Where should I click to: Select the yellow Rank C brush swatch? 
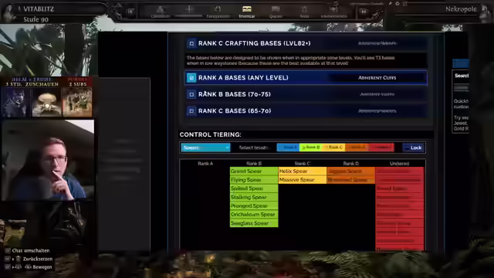pyautogui.click(x=333, y=147)
